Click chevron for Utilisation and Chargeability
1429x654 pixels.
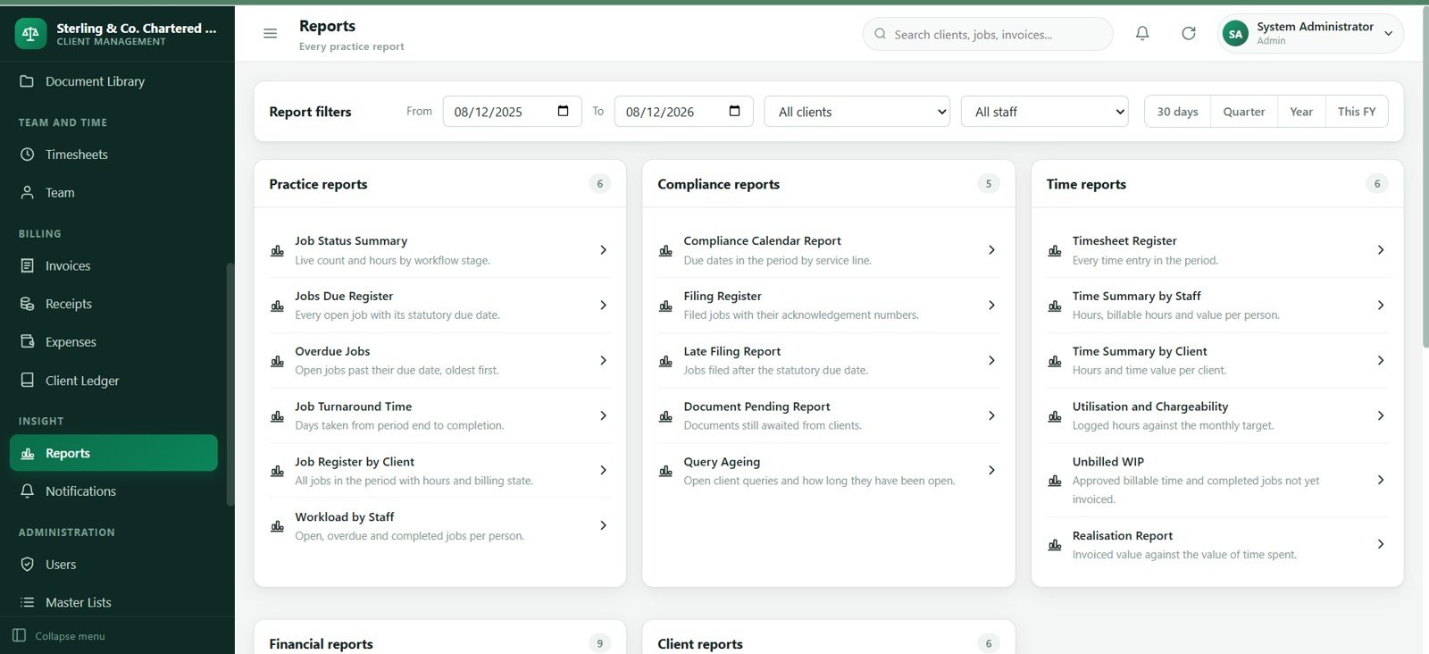click(1381, 415)
